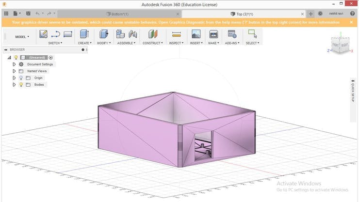359x202 pixels.
Task: Open the MODEL workspace dropdown
Action: pos(22,37)
